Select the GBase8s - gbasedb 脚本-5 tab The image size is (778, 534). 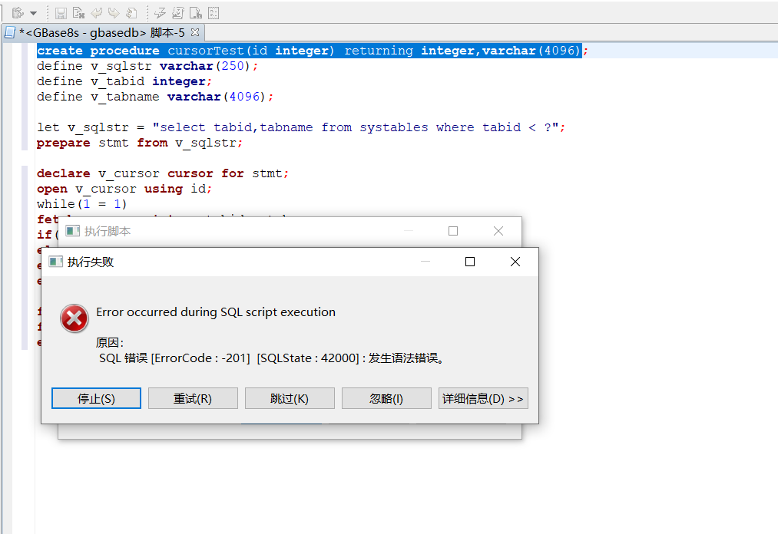point(102,33)
